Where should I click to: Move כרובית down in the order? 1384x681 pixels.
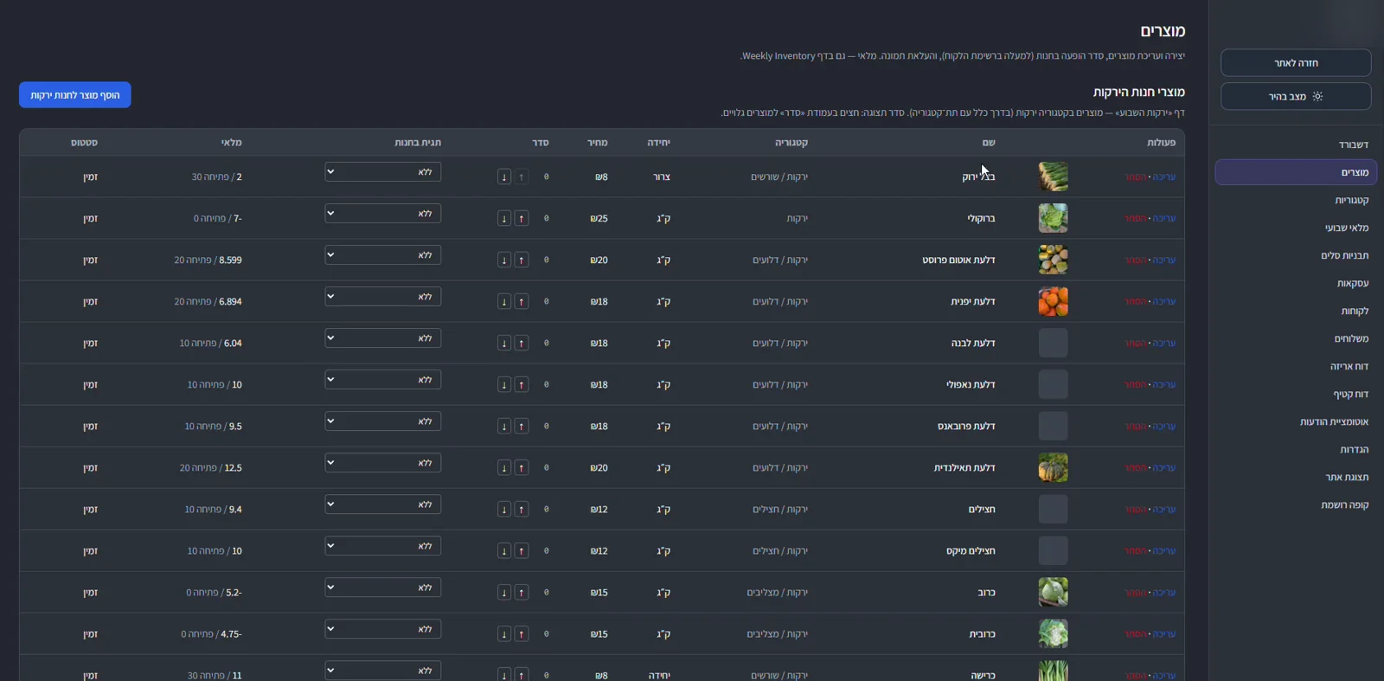(x=504, y=633)
